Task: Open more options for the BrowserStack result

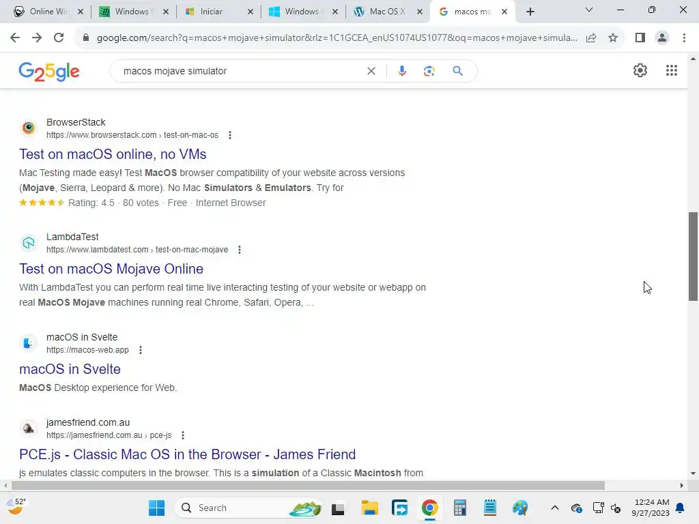Action: 230,135
